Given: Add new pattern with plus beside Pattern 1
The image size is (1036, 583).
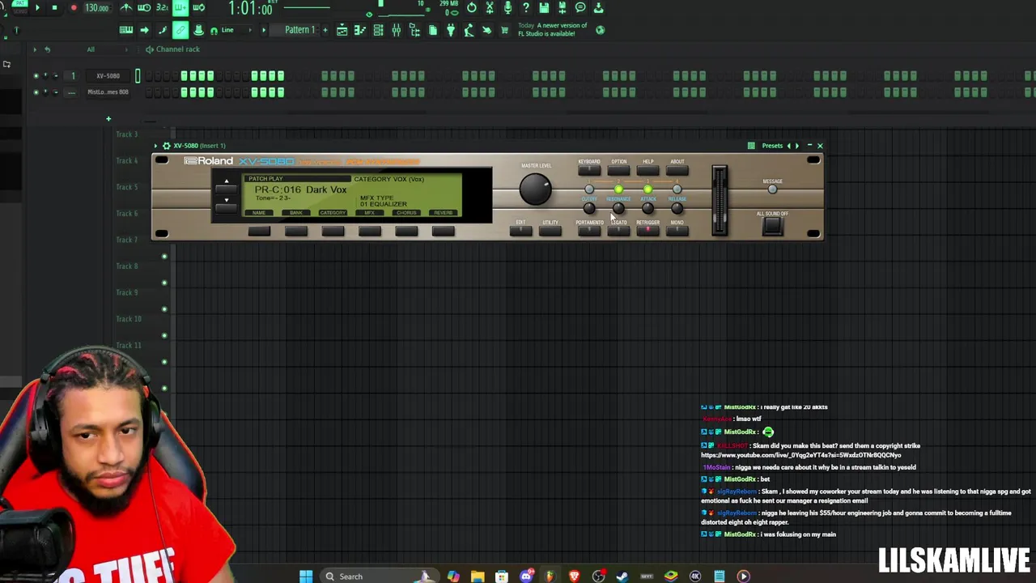Looking at the screenshot, I should (x=325, y=30).
